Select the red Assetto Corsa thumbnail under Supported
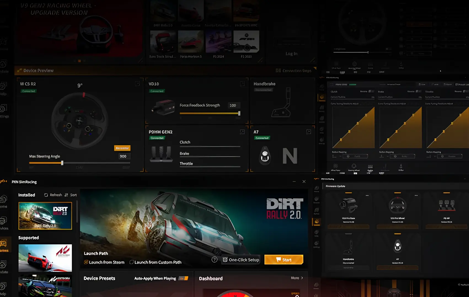This screenshot has width=469, height=297. tap(45, 258)
